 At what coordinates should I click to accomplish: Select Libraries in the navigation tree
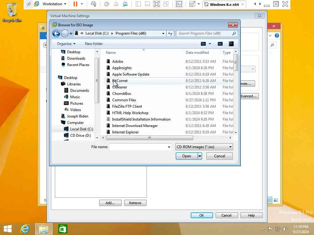[x=74, y=84]
